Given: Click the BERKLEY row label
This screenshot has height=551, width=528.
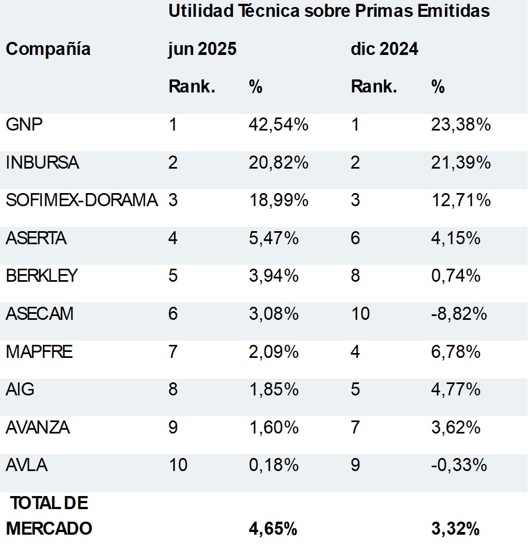Looking at the screenshot, I should [41, 276].
